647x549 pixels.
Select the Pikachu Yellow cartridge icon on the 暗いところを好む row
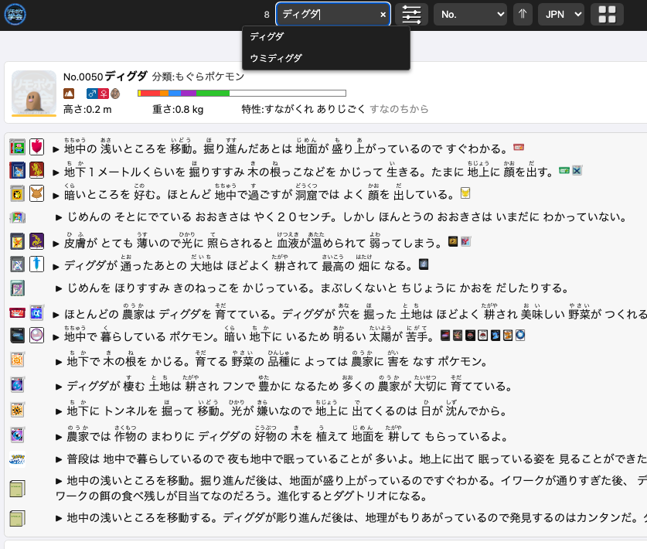tap(17, 193)
